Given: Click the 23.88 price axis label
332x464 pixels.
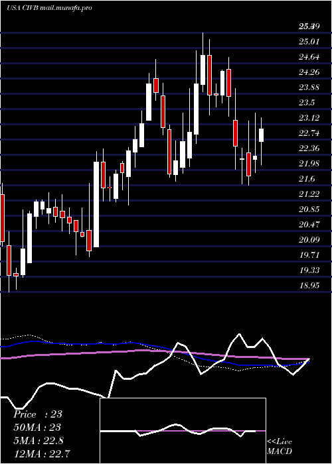Looking at the screenshot, I should coord(309,87).
